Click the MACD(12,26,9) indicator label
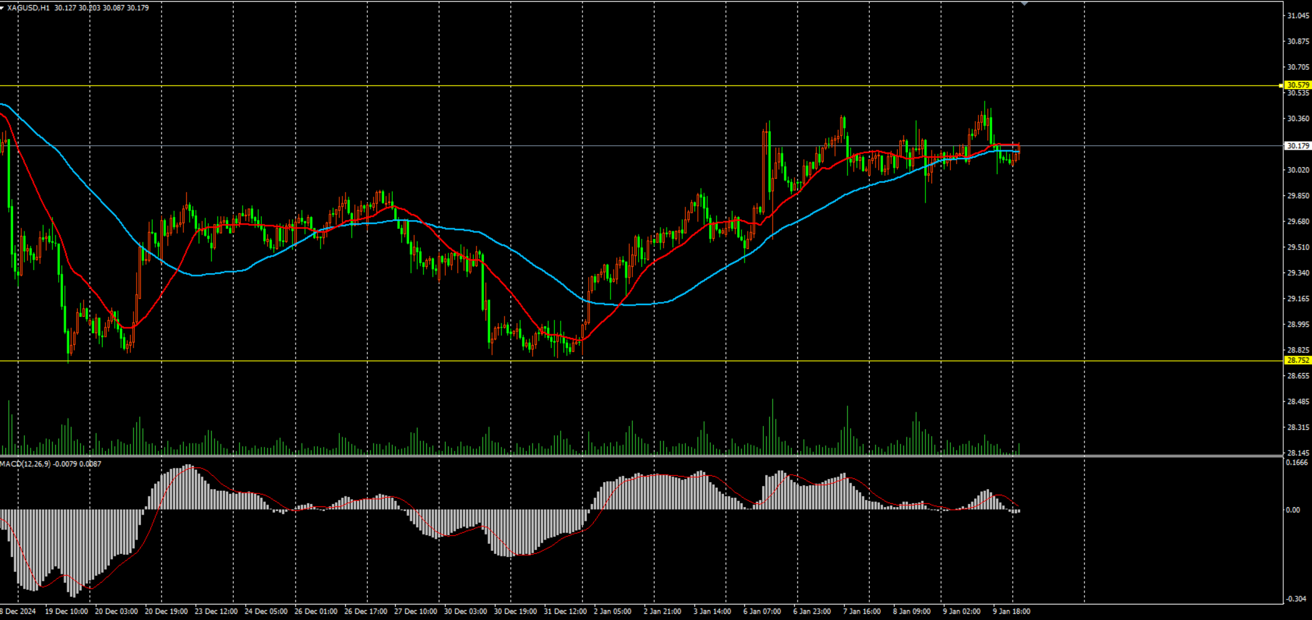The image size is (1312, 620). (x=25, y=464)
